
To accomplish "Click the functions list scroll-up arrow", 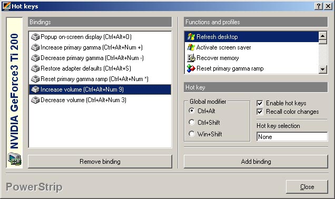I will 322,36.
